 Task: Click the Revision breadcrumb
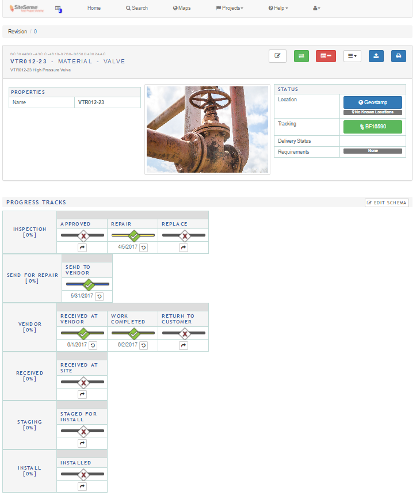[x=17, y=32]
